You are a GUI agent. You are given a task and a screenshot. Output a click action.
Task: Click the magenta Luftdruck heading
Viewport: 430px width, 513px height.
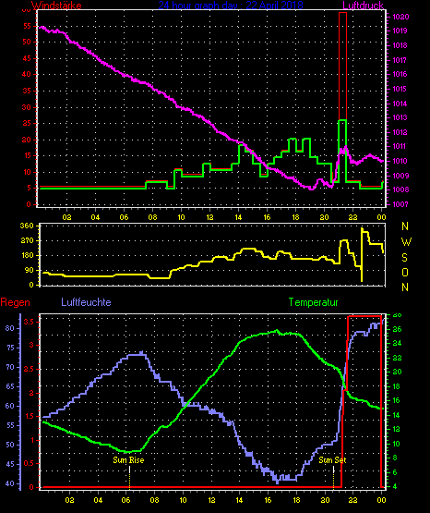tap(363, 6)
